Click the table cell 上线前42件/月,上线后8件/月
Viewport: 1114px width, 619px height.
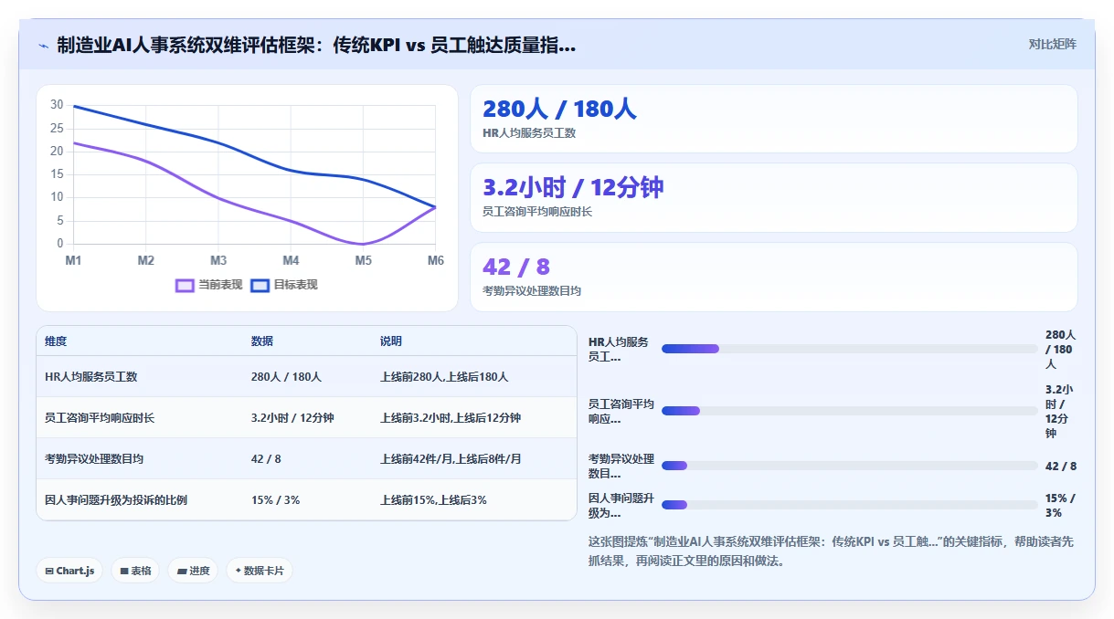[451, 458]
